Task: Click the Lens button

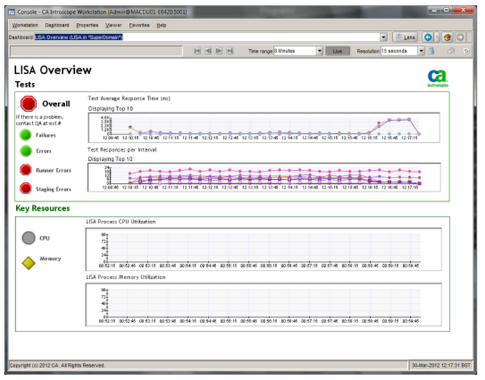Action: pos(405,37)
